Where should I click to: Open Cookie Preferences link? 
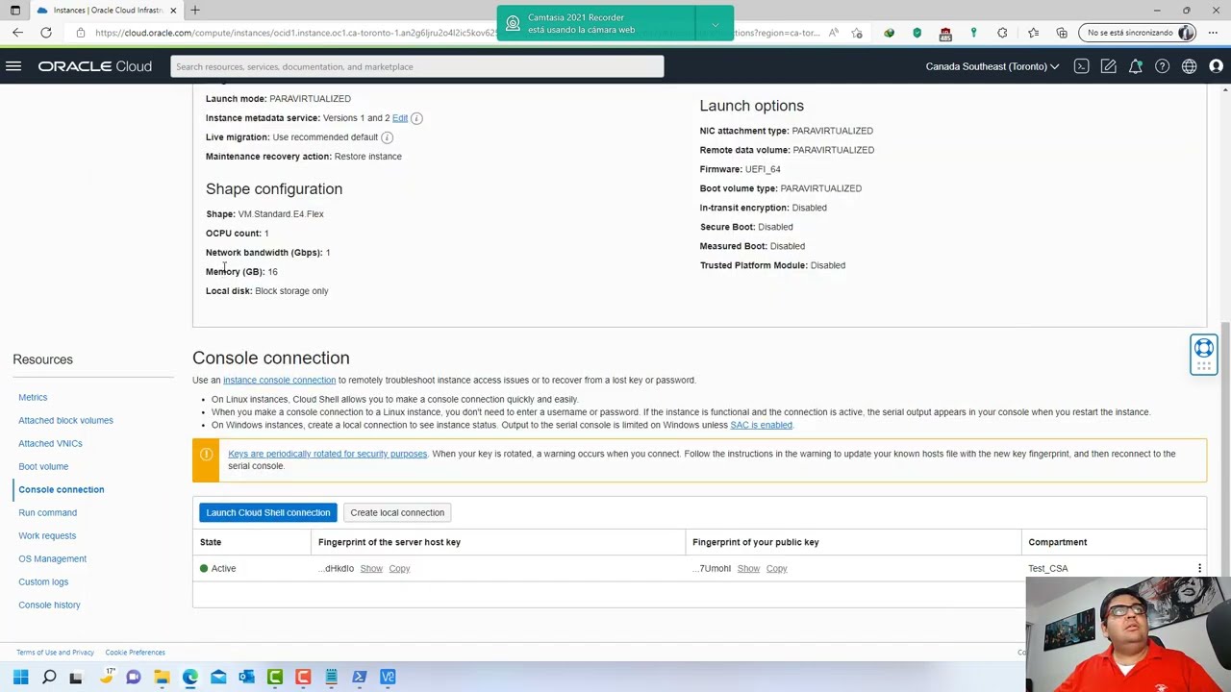click(x=135, y=653)
